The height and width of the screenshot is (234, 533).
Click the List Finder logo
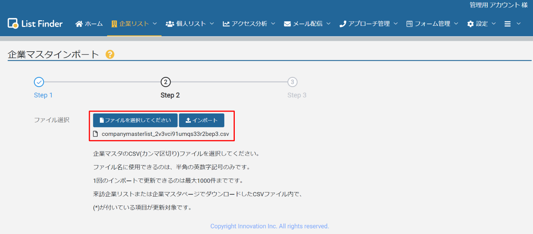tap(35, 24)
